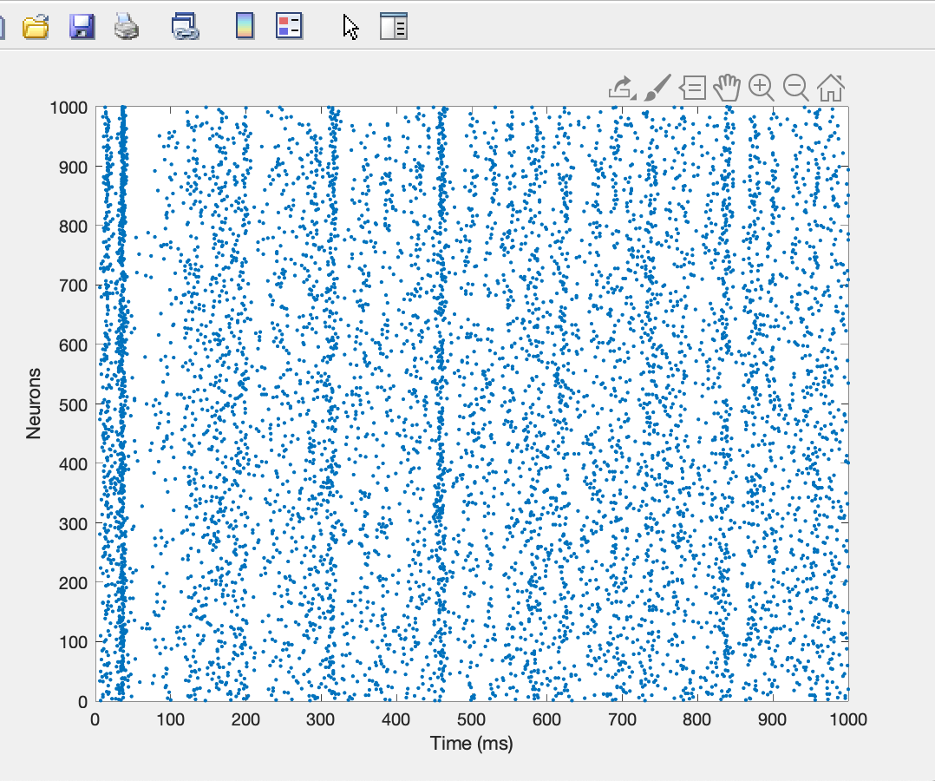Activate the pan hand tool

tap(727, 88)
